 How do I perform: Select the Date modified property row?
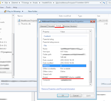click(x=64, y=63)
